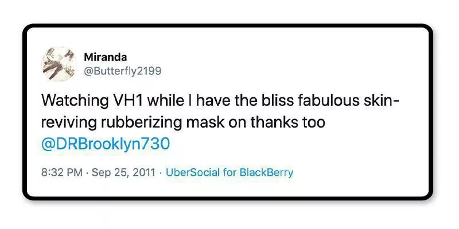Click the display name Miranda
Viewport: 459px width, 229px height.
106,57
